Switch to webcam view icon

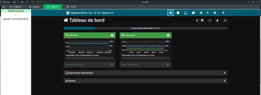tap(202, 20)
